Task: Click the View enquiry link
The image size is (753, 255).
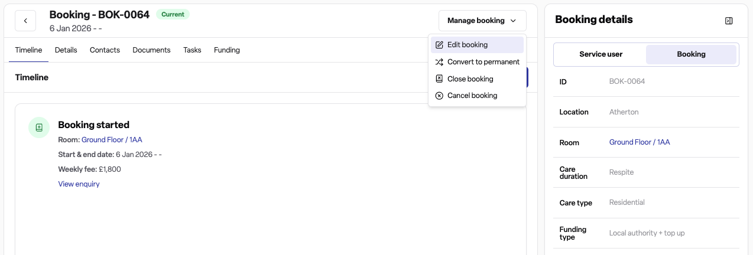Action: pos(79,184)
